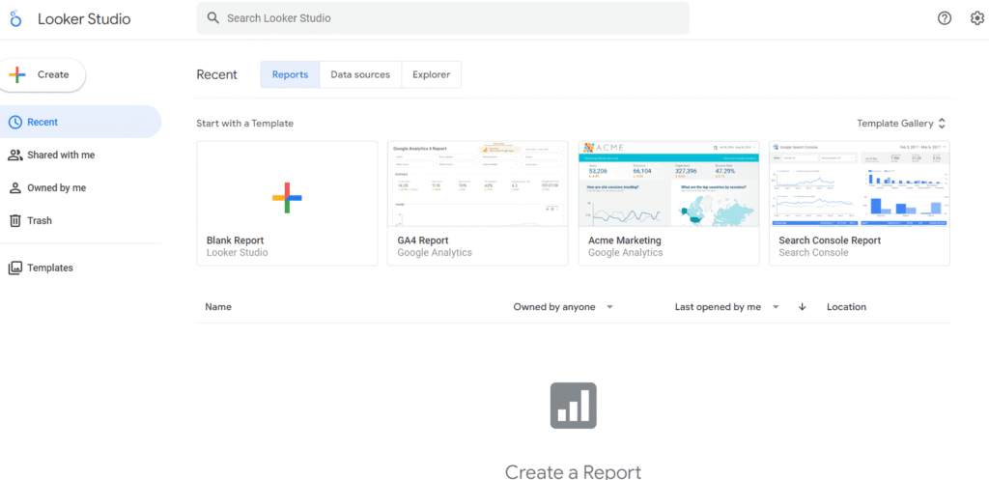Click the Create button

[x=42, y=75]
